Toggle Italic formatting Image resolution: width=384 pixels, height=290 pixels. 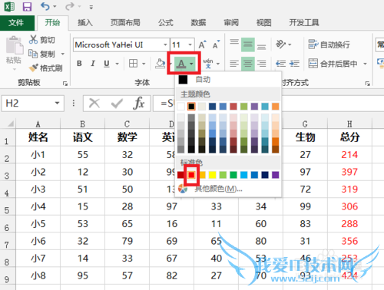93,63
